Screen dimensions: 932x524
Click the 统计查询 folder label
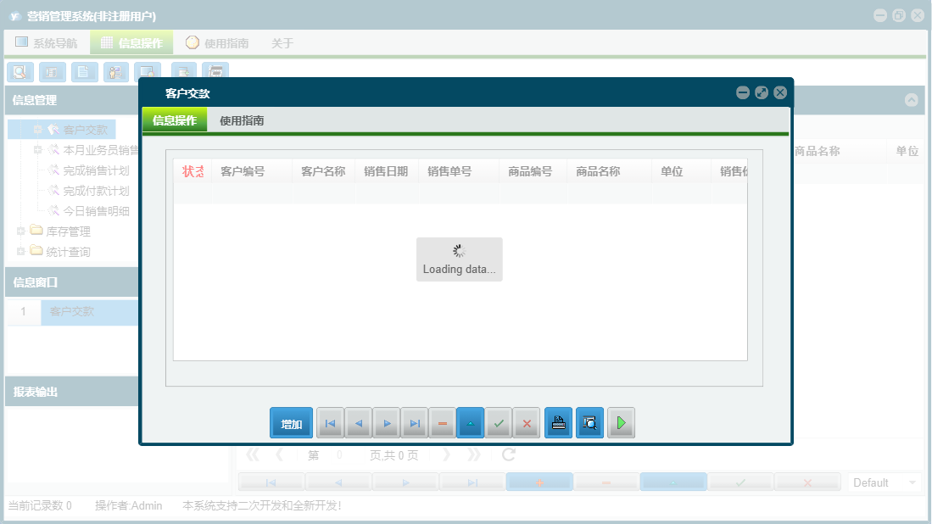click(x=69, y=252)
